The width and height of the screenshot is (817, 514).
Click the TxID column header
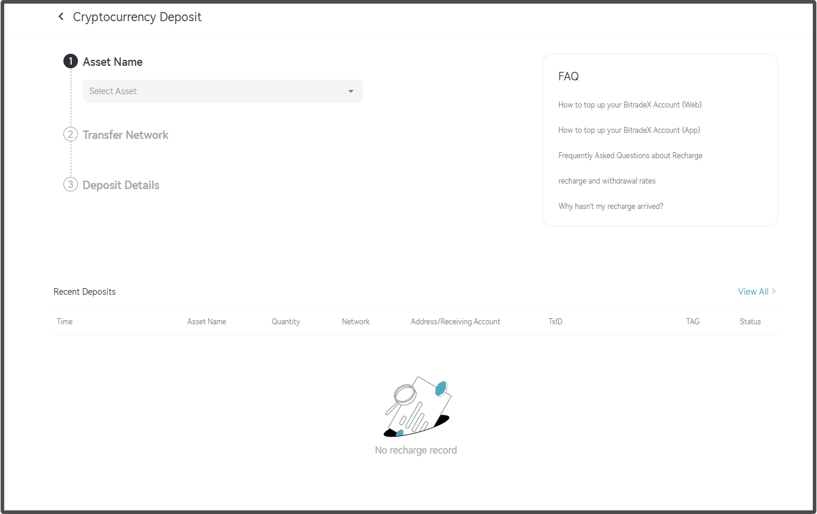point(556,321)
